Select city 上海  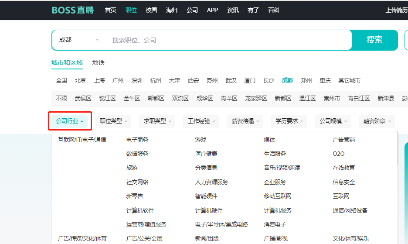tap(99, 81)
